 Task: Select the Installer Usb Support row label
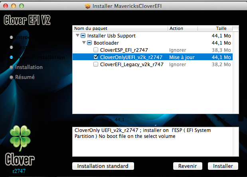(x=111, y=36)
